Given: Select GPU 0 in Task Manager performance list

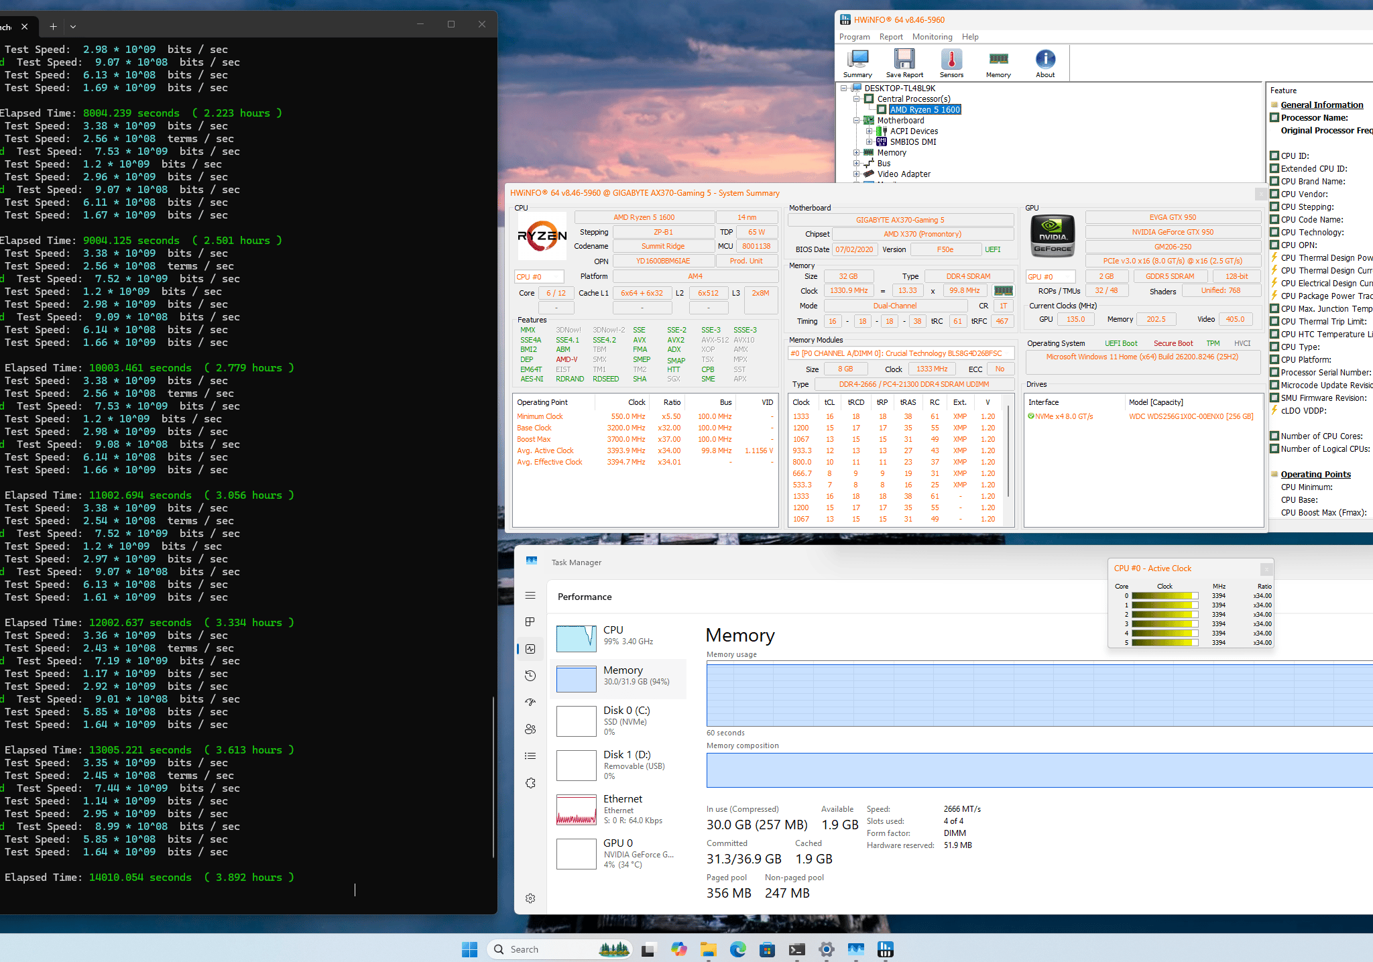Looking at the screenshot, I should click(x=618, y=853).
